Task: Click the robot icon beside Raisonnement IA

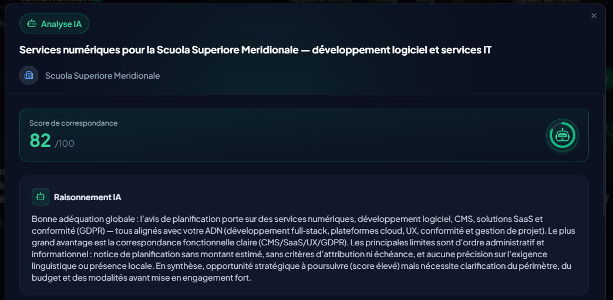Action: click(41, 197)
